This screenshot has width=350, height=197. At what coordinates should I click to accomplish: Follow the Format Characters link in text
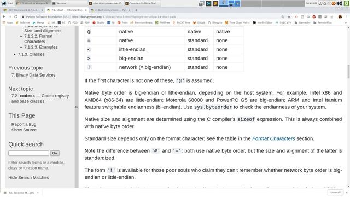273,138
